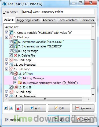
Task: Select row "17. End Loop"
Action: pos(47,92)
